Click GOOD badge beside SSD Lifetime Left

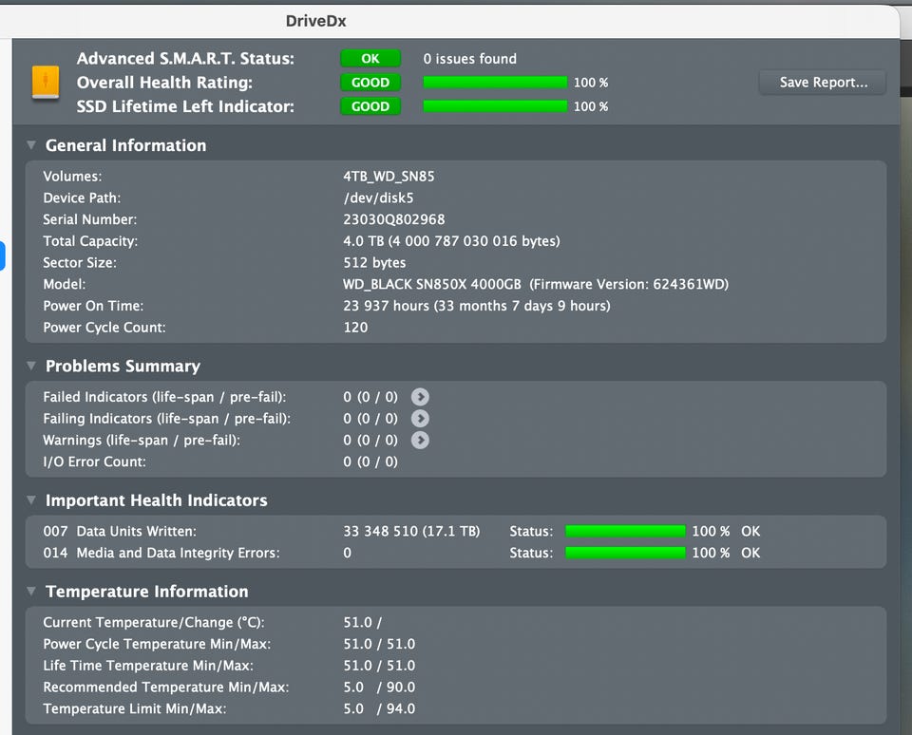[370, 106]
